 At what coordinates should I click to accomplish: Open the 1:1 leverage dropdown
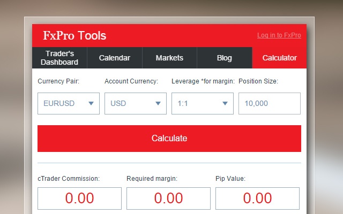[x=203, y=103]
